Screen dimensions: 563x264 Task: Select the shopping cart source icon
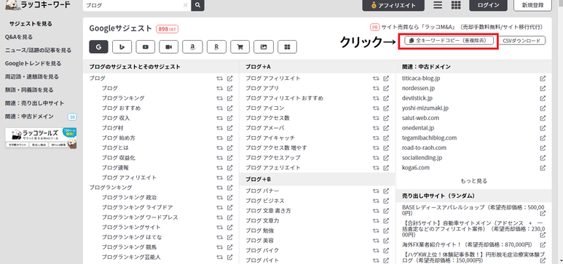click(x=240, y=47)
